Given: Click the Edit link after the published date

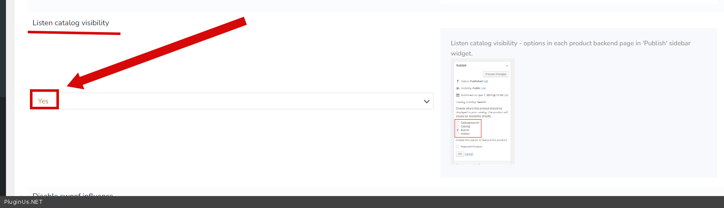Looking at the screenshot, I should click(506, 95).
